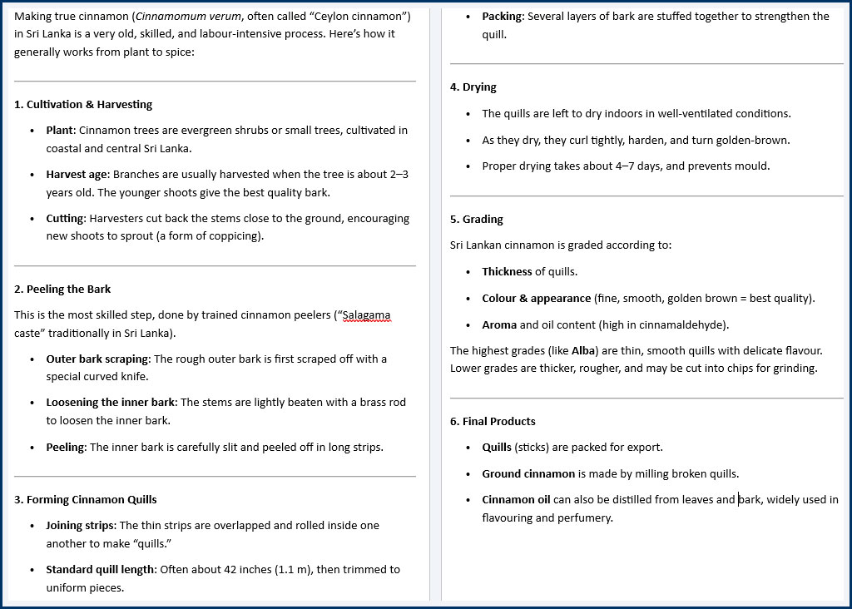The height and width of the screenshot is (609, 852).
Task: Click the bold term "Ground cinnamon"
Action: click(528, 474)
